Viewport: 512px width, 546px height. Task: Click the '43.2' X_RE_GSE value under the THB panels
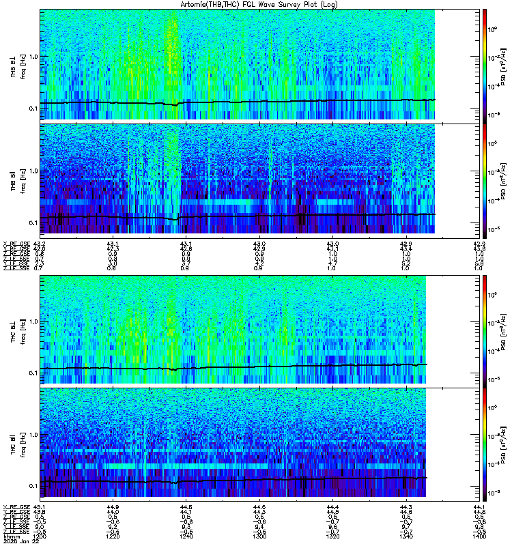(x=40, y=244)
